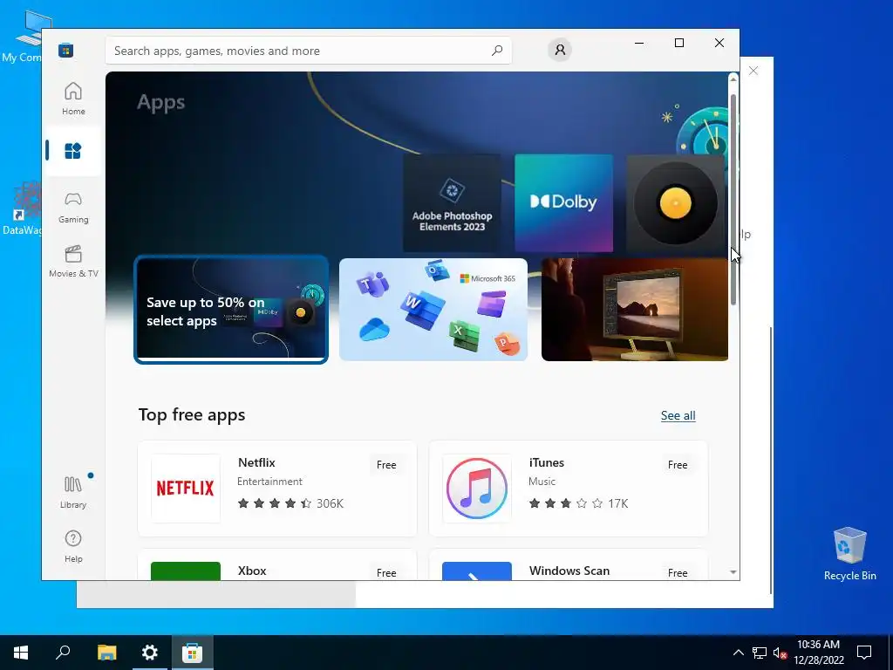Open the Netflix app title
Screen dimensions: 893x670
[x=256, y=462]
